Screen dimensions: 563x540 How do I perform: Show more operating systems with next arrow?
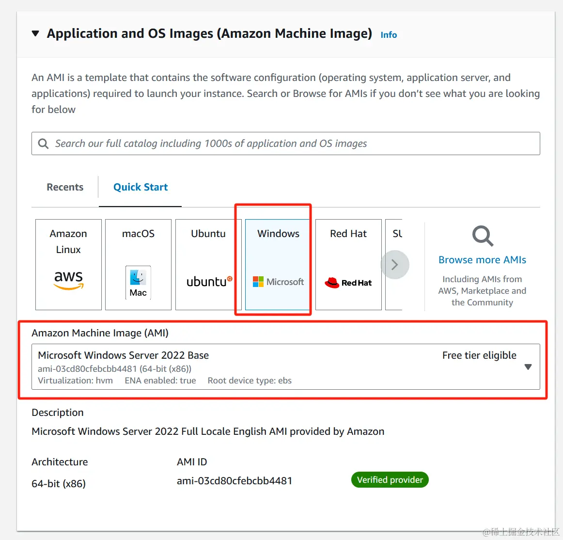click(x=394, y=265)
